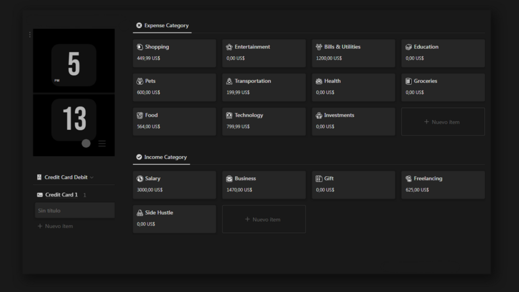Click the Technology category icon
The width and height of the screenshot is (519, 292).
point(229,115)
